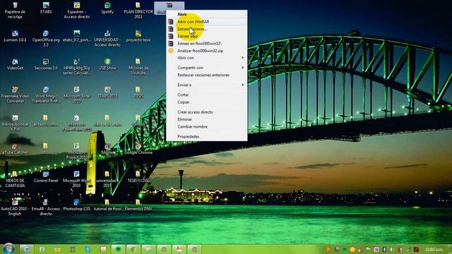Viewport: 452px width, 254px height.
Task: Select the TESIS - CIVIL folder
Action: [x=138, y=177]
